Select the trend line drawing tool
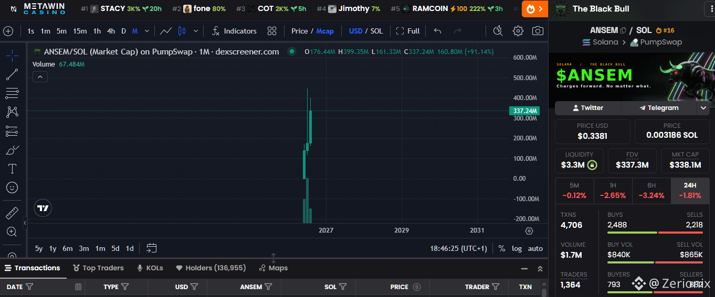The height and width of the screenshot is (297, 715). [12, 74]
